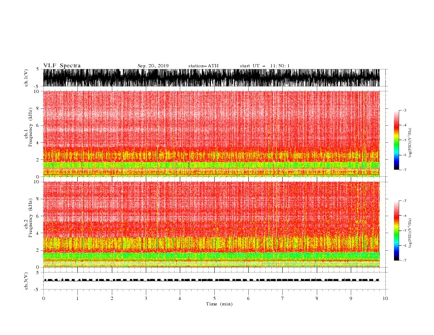This screenshot has width=434, height=335.
Task: Click the "-5" tick on ch.1(V) axis
Action: 37,86
